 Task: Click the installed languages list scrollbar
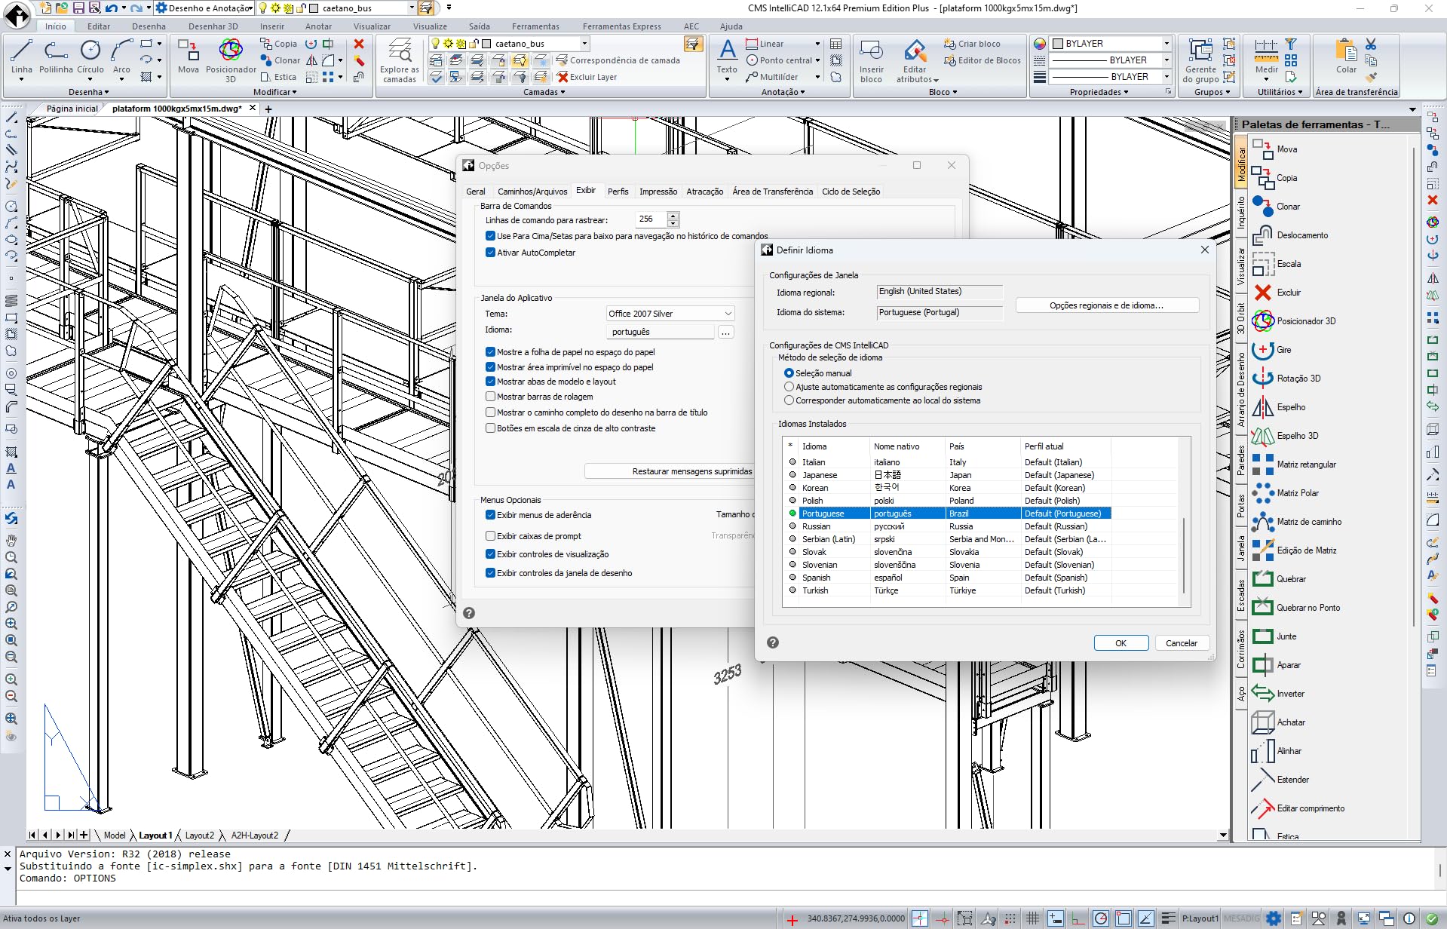1184,554
